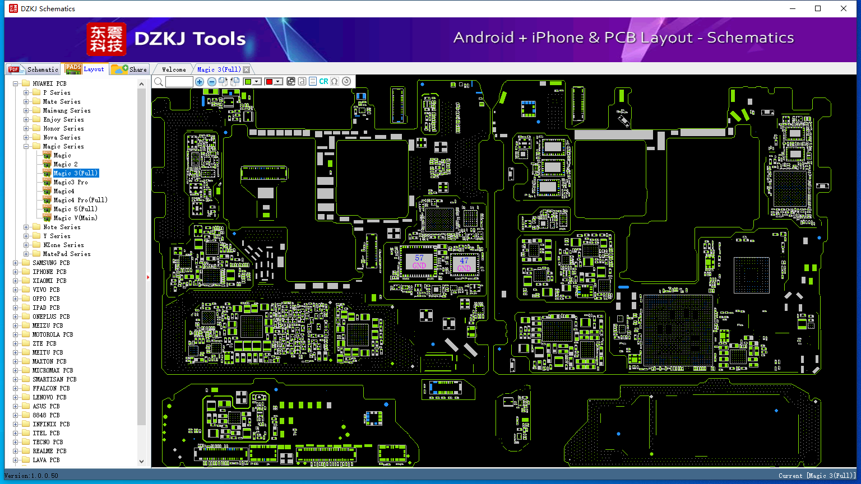Image resolution: width=861 pixels, height=484 pixels.
Task: Toggle the cyan CR toolbar button
Action: [323, 82]
